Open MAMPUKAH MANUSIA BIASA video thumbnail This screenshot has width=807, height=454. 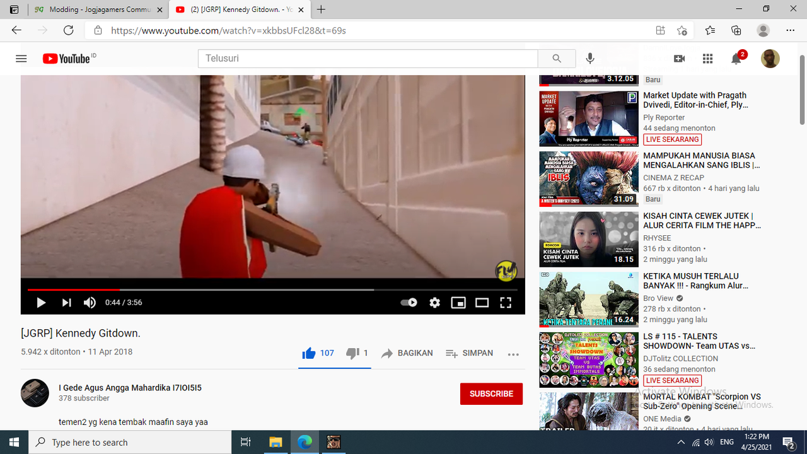[589, 178]
